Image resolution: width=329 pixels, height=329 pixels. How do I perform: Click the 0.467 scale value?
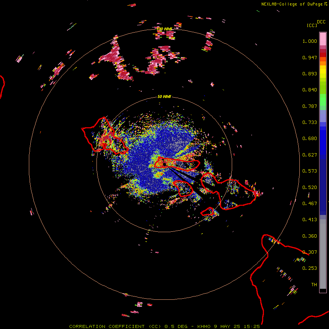[310, 204]
